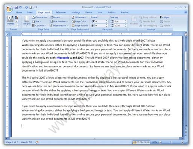The width and height of the screenshot is (193, 149).
Task: Switch to Outline view
Action: (145, 142)
